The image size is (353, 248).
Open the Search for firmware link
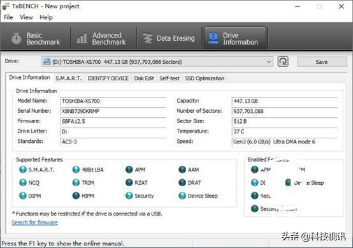point(34,222)
